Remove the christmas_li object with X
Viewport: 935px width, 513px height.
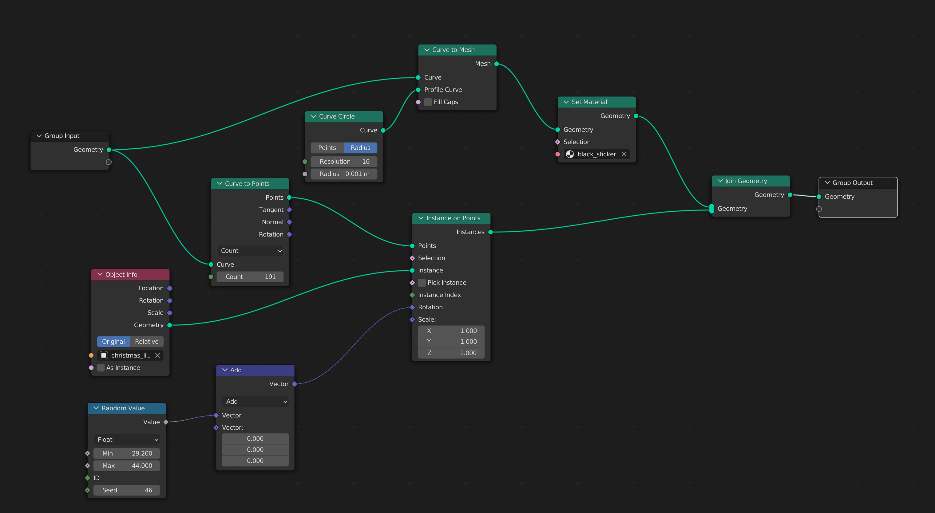157,355
